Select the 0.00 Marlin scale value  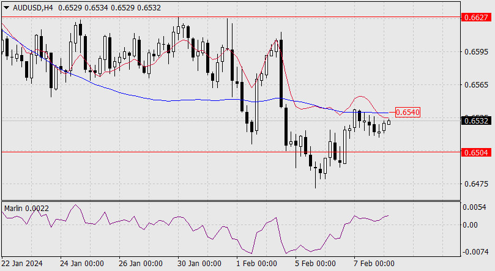(x=470, y=225)
